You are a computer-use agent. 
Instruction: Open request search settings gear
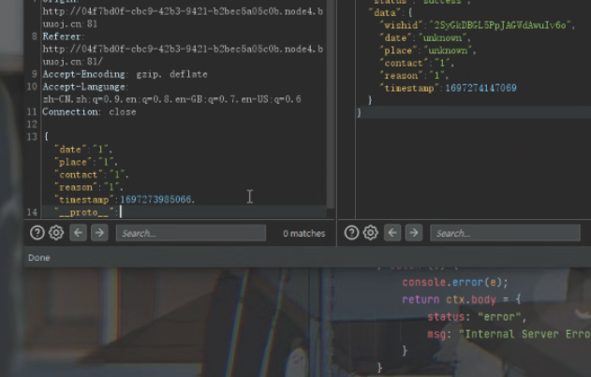point(56,233)
